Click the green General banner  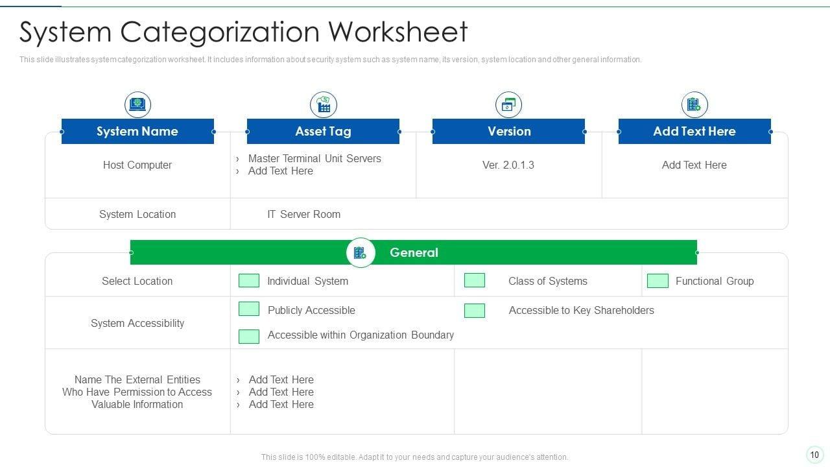(x=519, y=252)
